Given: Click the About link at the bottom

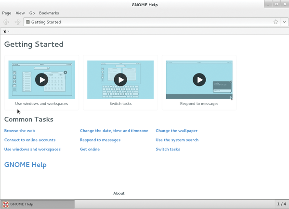Looking at the screenshot, I should [x=119, y=193].
